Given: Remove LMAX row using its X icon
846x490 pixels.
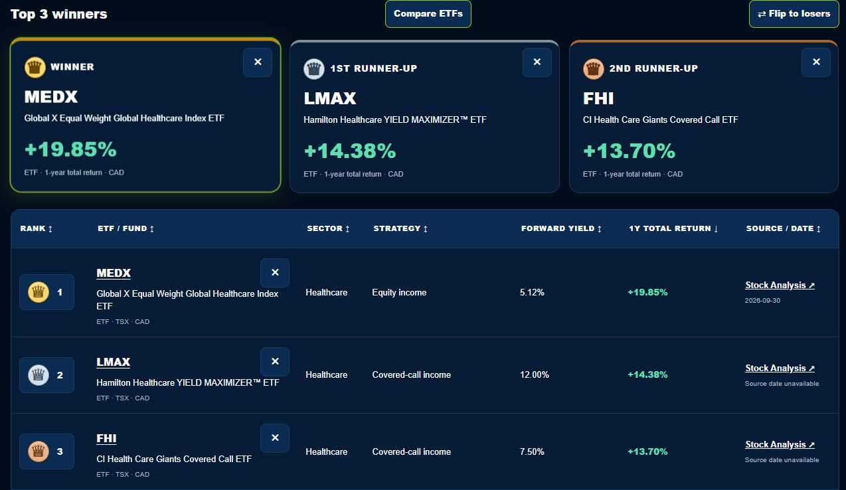Looking at the screenshot, I should [275, 361].
